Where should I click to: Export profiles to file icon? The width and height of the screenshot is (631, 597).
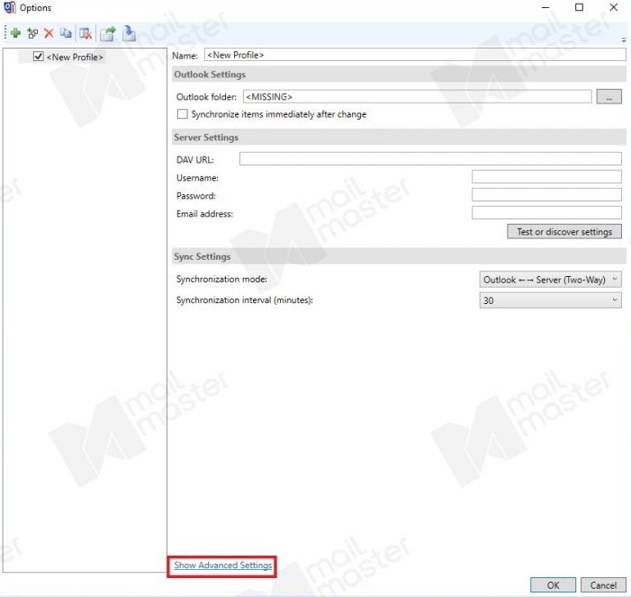click(107, 33)
